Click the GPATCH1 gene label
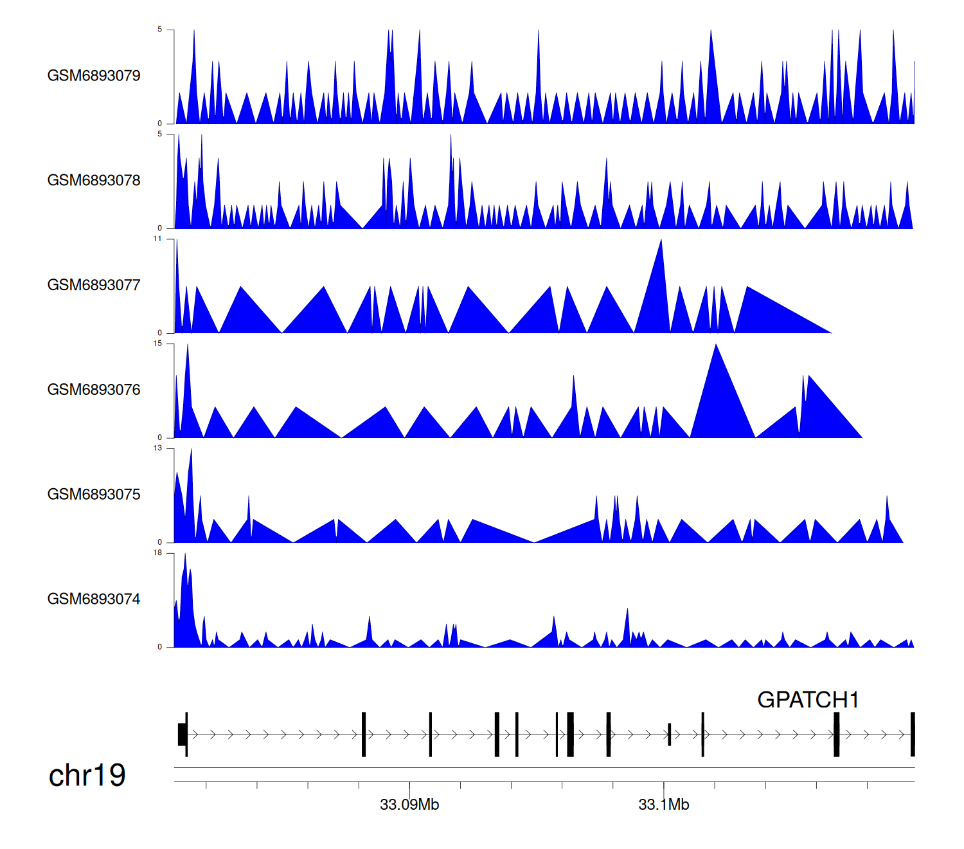The image size is (964, 849). pos(808,700)
